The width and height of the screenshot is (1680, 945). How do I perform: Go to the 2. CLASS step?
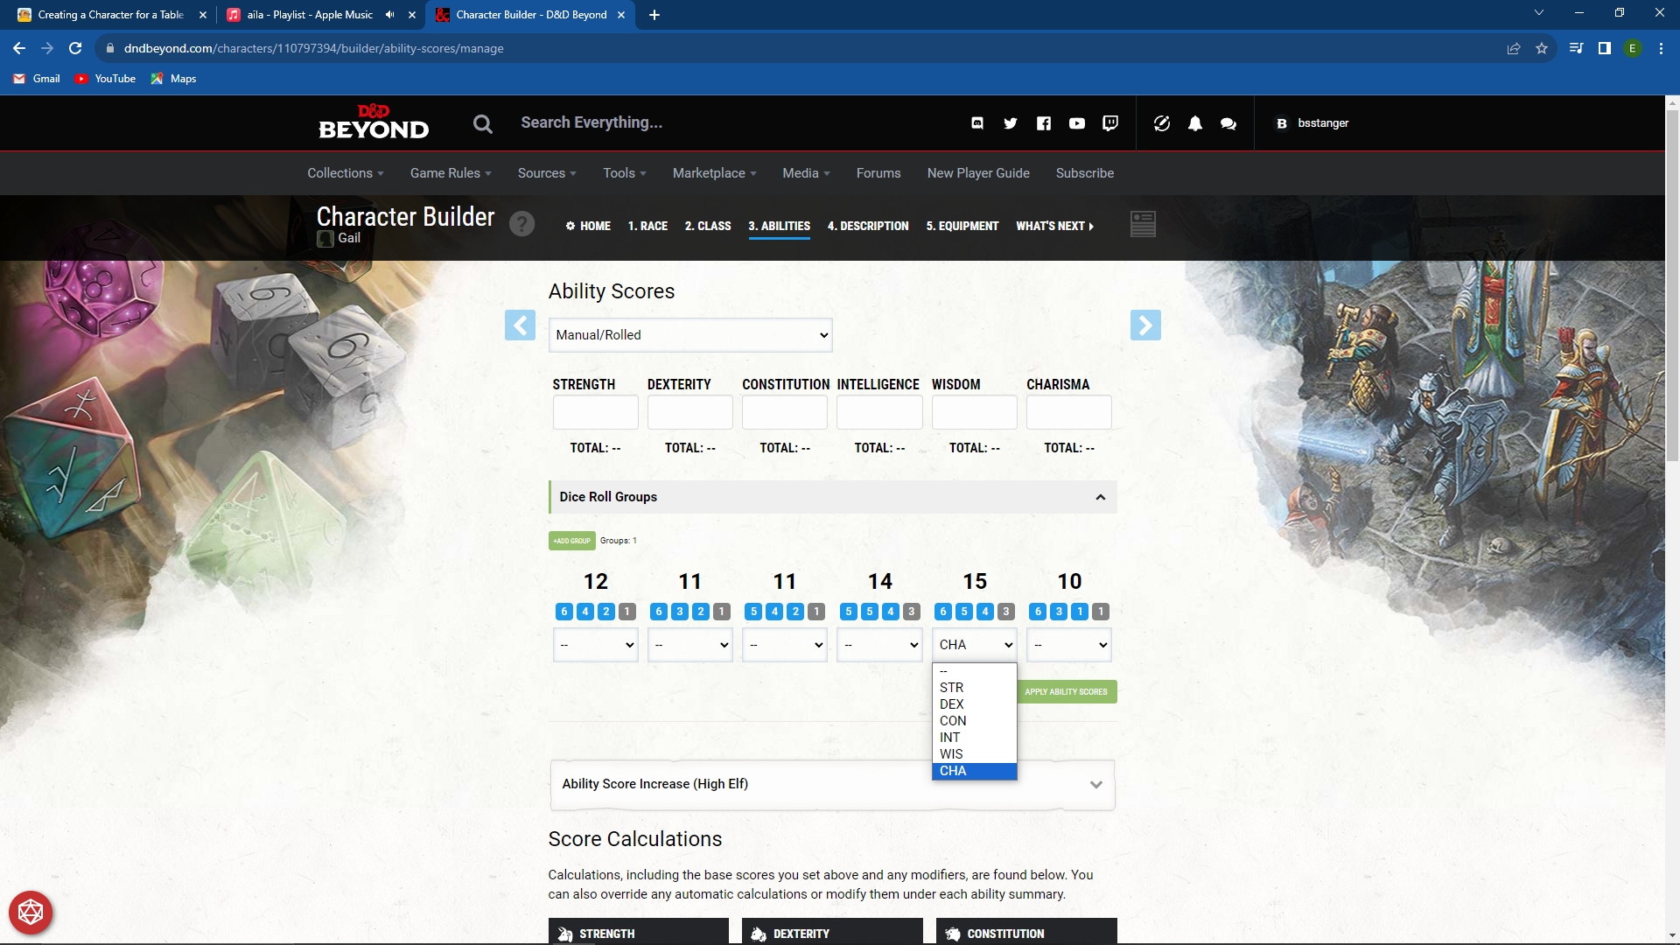[x=708, y=226]
